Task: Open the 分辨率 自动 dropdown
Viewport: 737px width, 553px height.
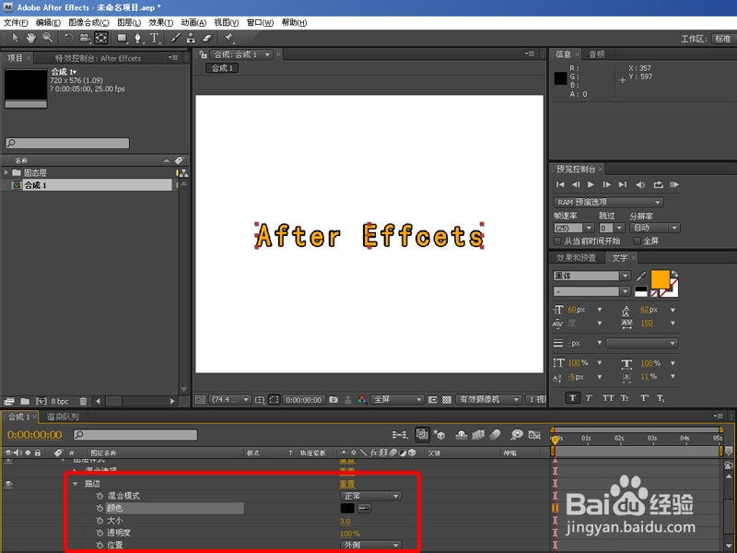Action: (655, 228)
